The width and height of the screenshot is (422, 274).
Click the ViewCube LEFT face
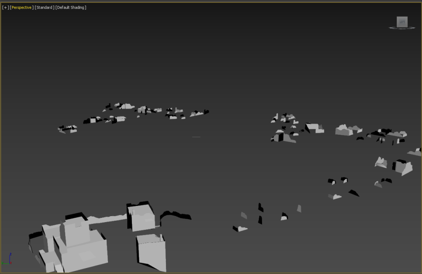402,22
